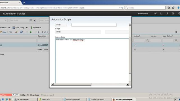Sort by the Active? column header
This screenshot has width=180, height=101.
137,36
